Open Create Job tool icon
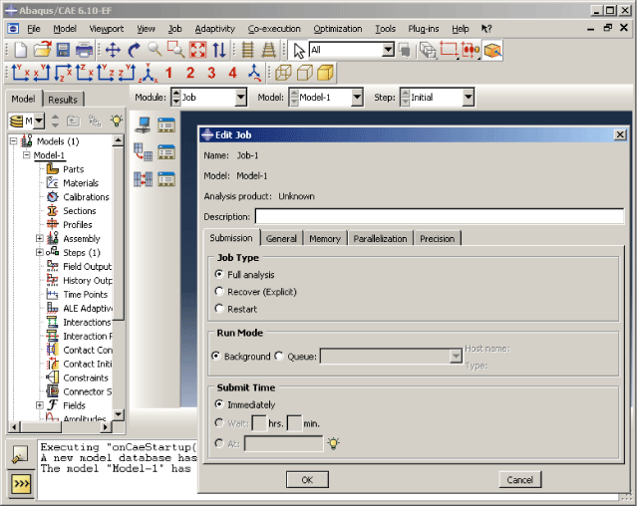637x506 pixels. [x=143, y=125]
